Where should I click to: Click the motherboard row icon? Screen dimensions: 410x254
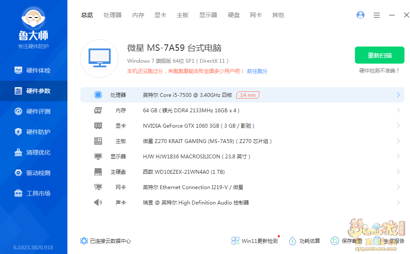[98, 141]
